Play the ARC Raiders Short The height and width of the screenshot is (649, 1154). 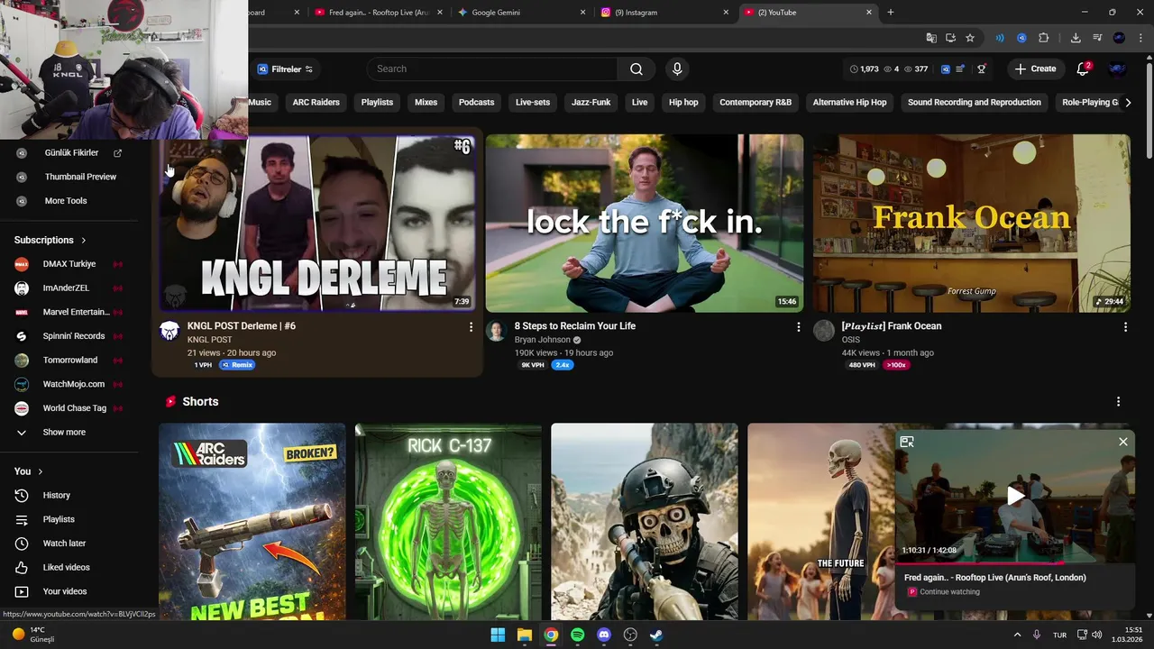point(252,522)
